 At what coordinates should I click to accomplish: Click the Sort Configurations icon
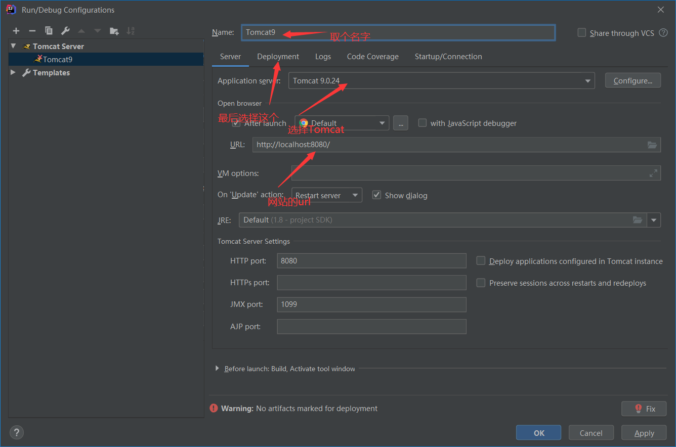[x=131, y=31]
